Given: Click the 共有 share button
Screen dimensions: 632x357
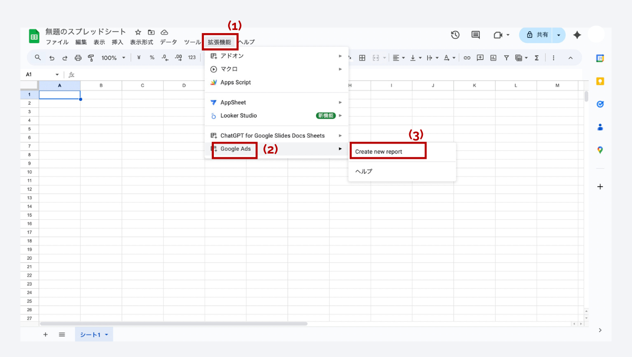Looking at the screenshot, I should pyautogui.click(x=537, y=35).
